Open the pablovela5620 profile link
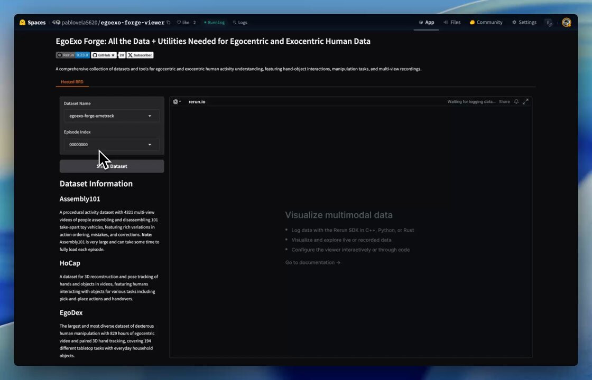The width and height of the screenshot is (592, 380). click(79, 23)
